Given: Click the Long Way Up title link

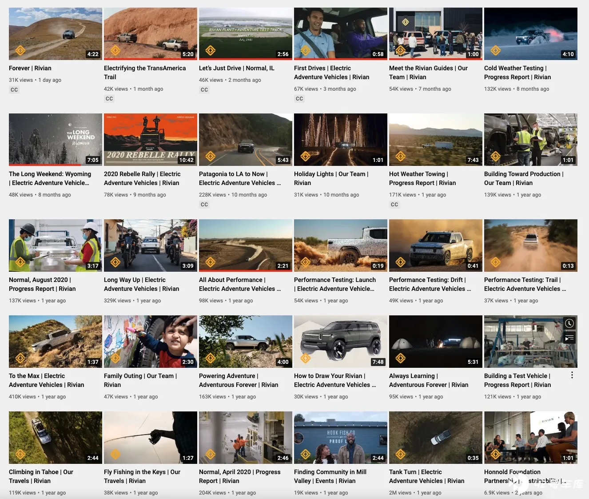Looking at the screenshot, I should pyautogui.click(x=142, y=284).
